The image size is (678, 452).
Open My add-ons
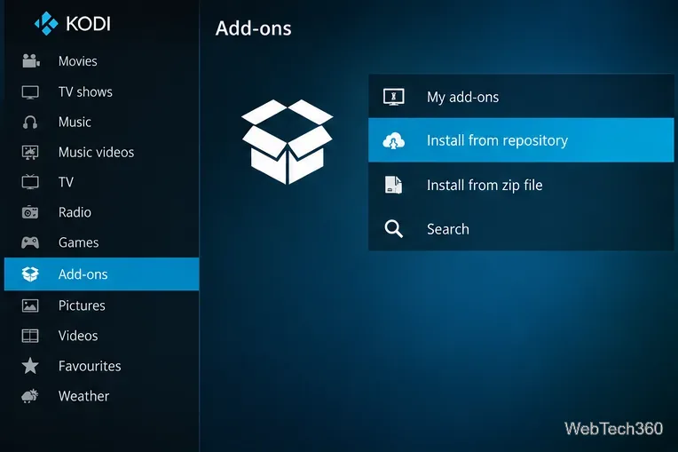[521, 97]
